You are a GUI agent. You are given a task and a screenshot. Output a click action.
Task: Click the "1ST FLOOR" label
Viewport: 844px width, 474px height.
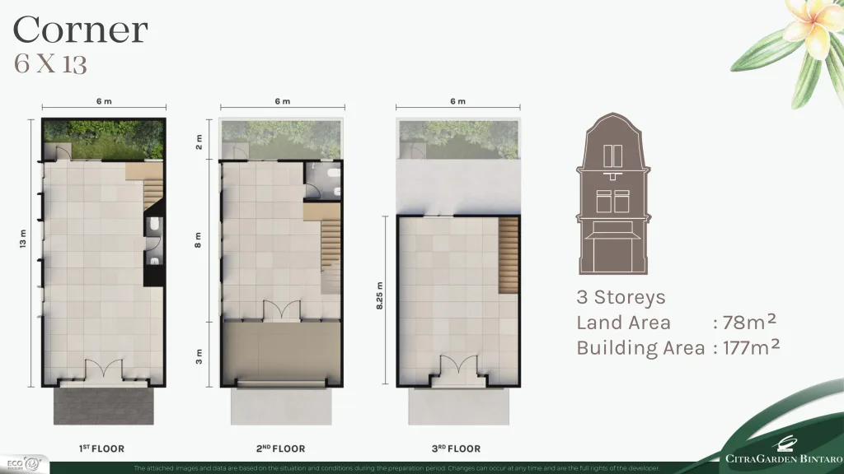(101, 448)
